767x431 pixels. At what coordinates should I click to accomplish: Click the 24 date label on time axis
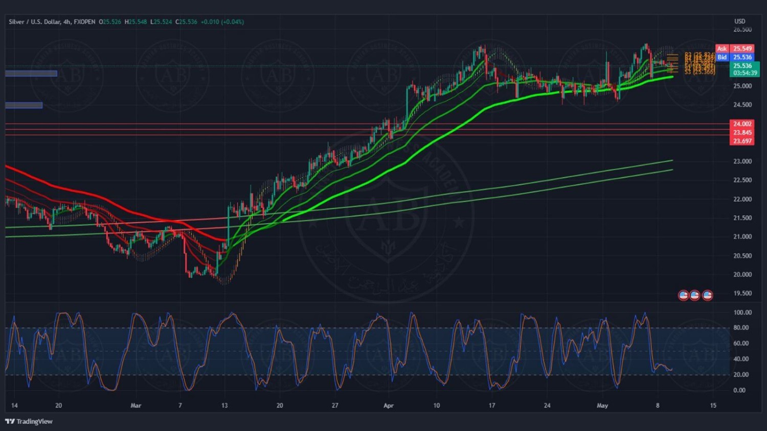[x=547, y=406]
